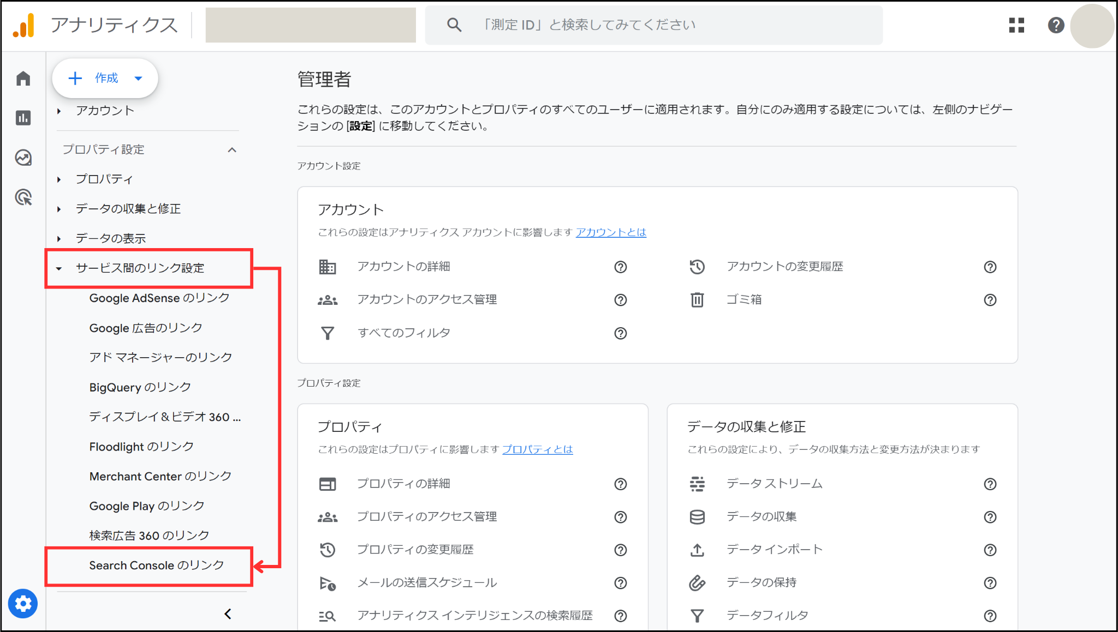Click the trash can icon beside ゴミ箱
The image size is (1118, 632).
point(697,300)
